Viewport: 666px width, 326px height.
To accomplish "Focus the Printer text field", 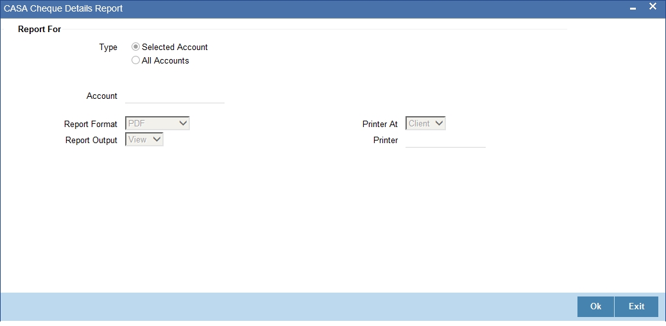I will click(445, 141).
